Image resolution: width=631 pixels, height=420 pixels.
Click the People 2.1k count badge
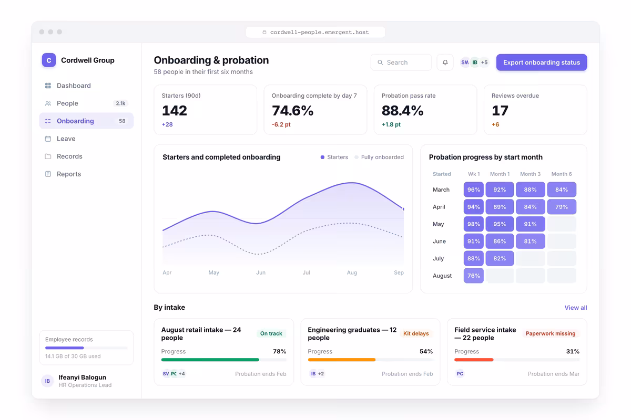[121, 103]
